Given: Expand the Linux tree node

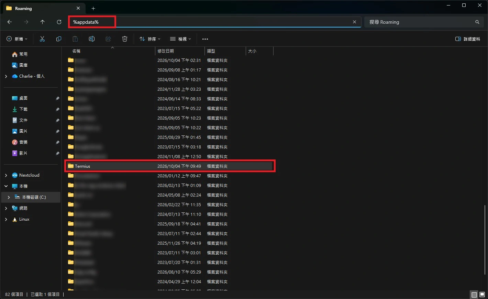Looking at the screenshot, I should (6, 219).
